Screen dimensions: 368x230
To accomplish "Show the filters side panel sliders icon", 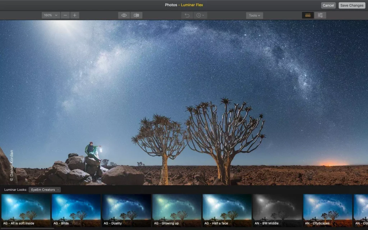I will pyautogui.click(x=320, y=15).
